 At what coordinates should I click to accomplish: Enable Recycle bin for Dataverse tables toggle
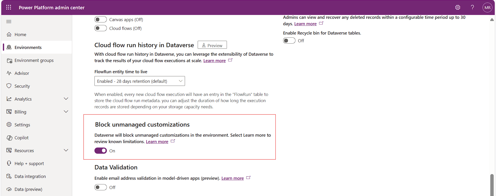point(289,41)
